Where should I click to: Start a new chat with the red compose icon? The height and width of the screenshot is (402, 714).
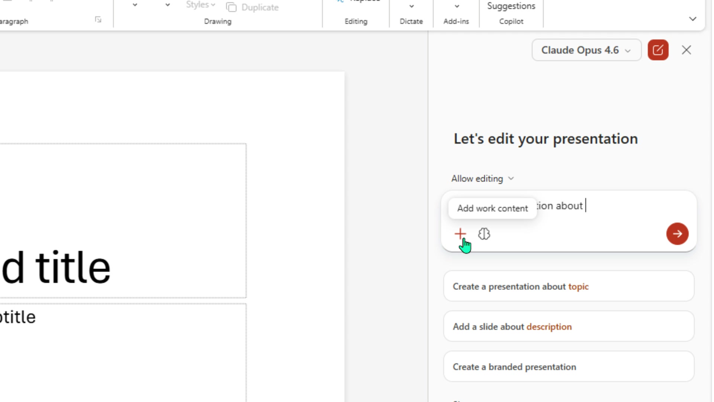(x=658, y=50)
